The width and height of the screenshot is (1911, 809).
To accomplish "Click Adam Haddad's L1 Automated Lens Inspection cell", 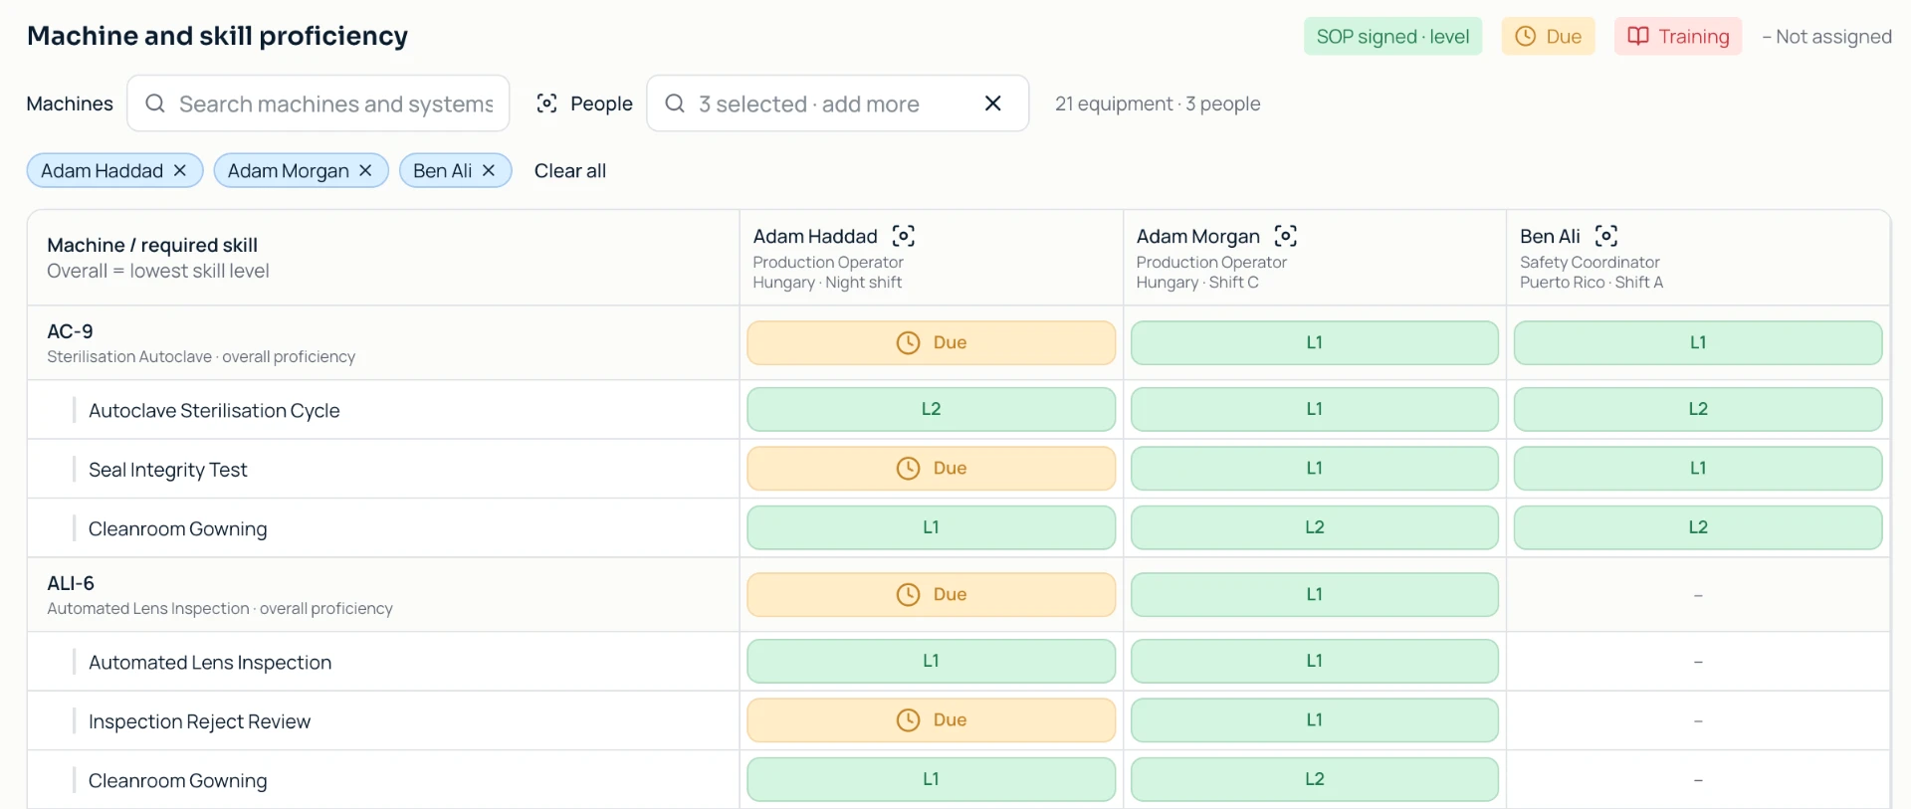I will tap(932, 661).
